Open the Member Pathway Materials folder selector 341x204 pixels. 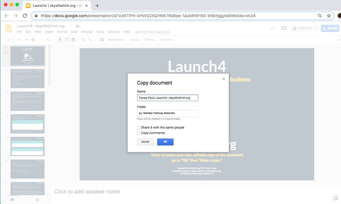[x=168, y=113]
